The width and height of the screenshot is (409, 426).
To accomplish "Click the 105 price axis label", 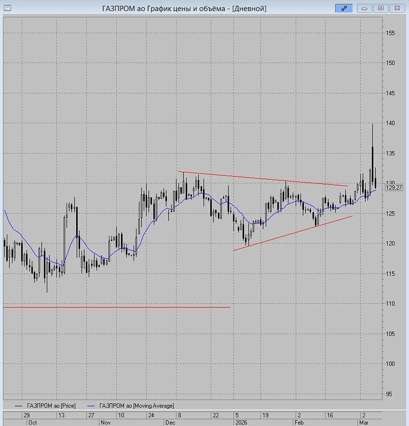I will click(390, 334).
